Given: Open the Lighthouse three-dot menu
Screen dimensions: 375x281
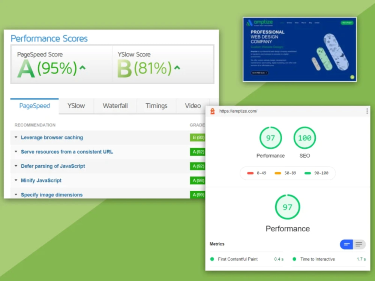Looking at the screenshot, I should (x=367, y=111).
